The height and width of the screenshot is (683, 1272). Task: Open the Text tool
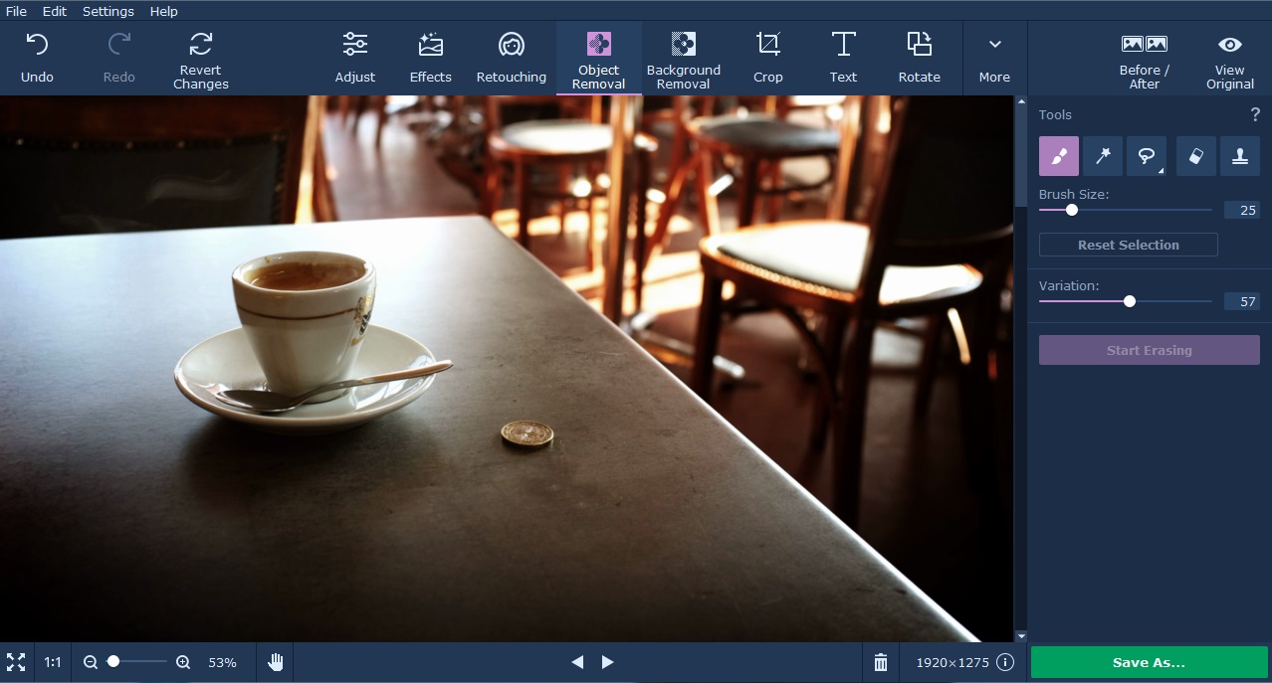[x=843, y=59]
